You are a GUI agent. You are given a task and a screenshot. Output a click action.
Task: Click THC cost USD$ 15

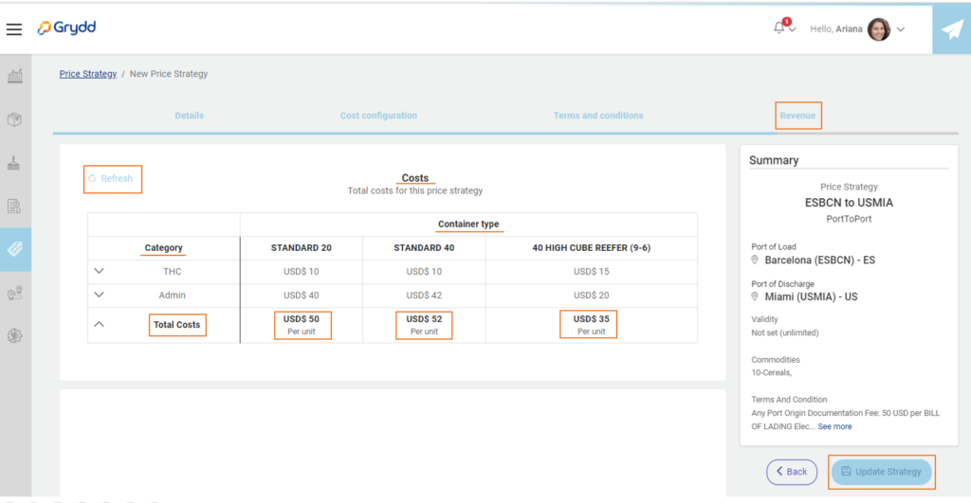pyautogui.click(x=592, y=271)
